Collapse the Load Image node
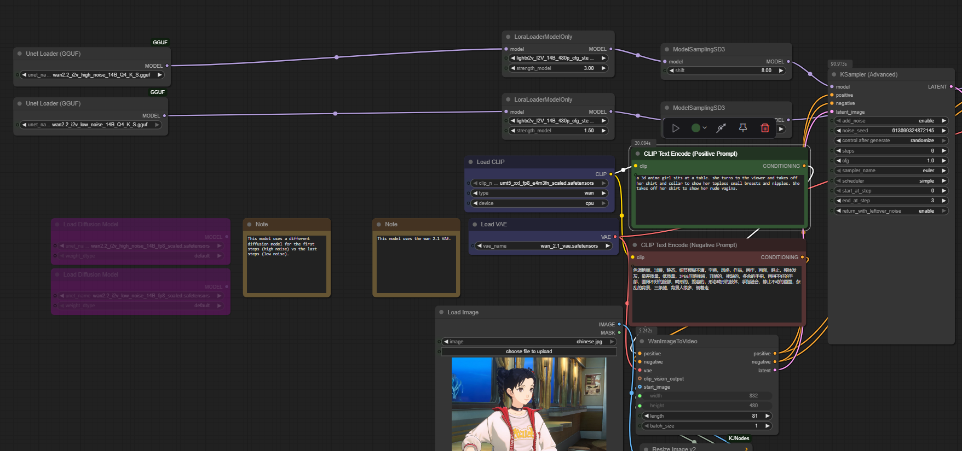The width and height of the screenshot is (962, 451). click(441, 312)
